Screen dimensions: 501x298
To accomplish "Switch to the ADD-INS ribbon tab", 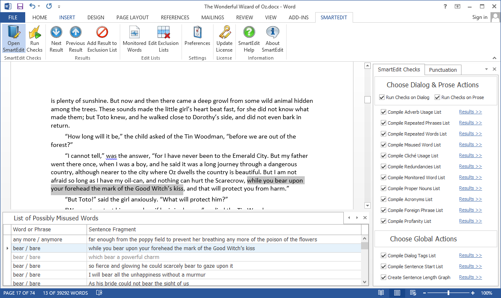I will click(298, 18).
